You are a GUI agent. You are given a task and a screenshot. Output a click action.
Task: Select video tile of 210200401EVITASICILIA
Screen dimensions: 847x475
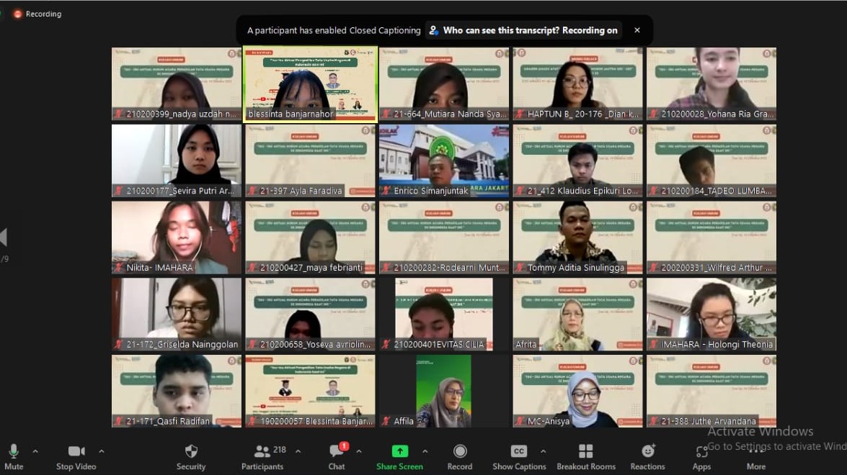(x=444, y=315)
